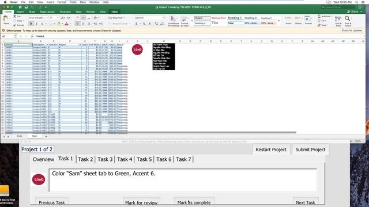Screen dimensions: 369x207
Task: Click Mark for review button
Action: 141,202
